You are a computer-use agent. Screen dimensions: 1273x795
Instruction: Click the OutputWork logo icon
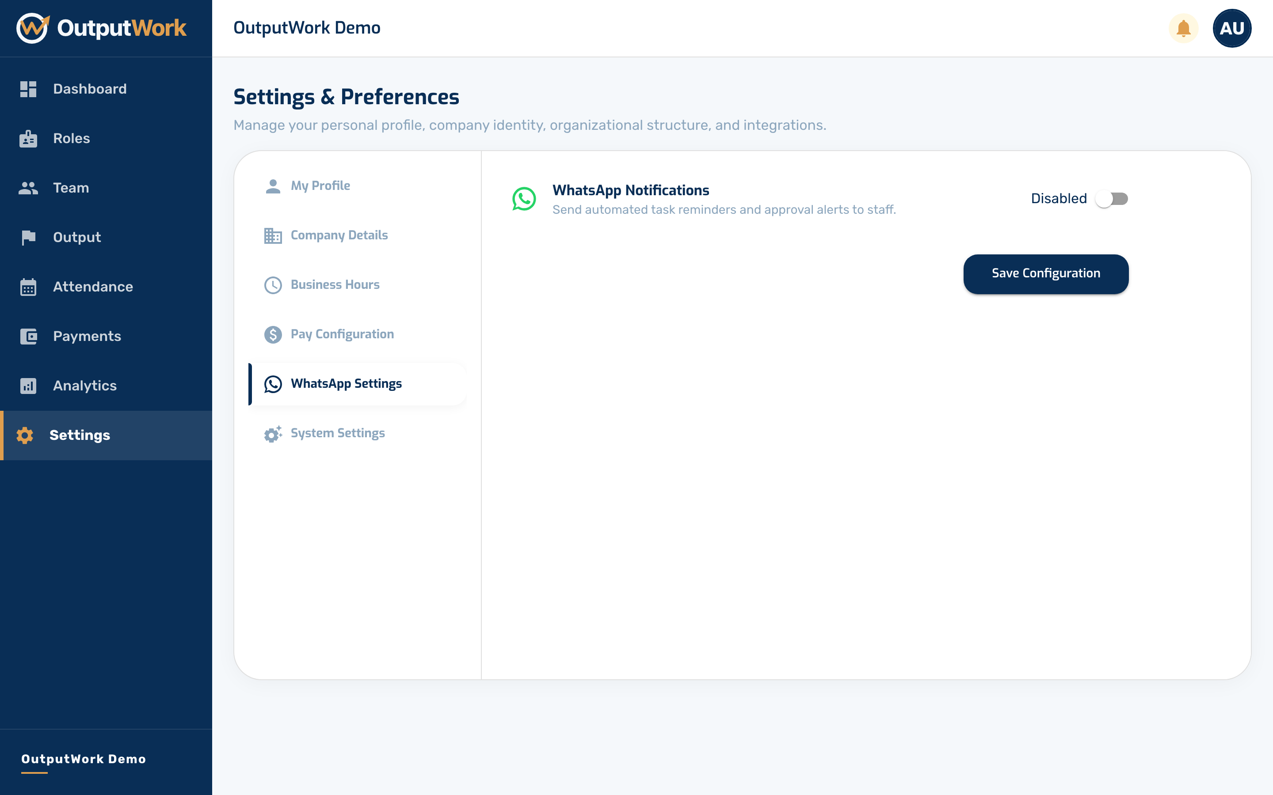click(33, 28)
